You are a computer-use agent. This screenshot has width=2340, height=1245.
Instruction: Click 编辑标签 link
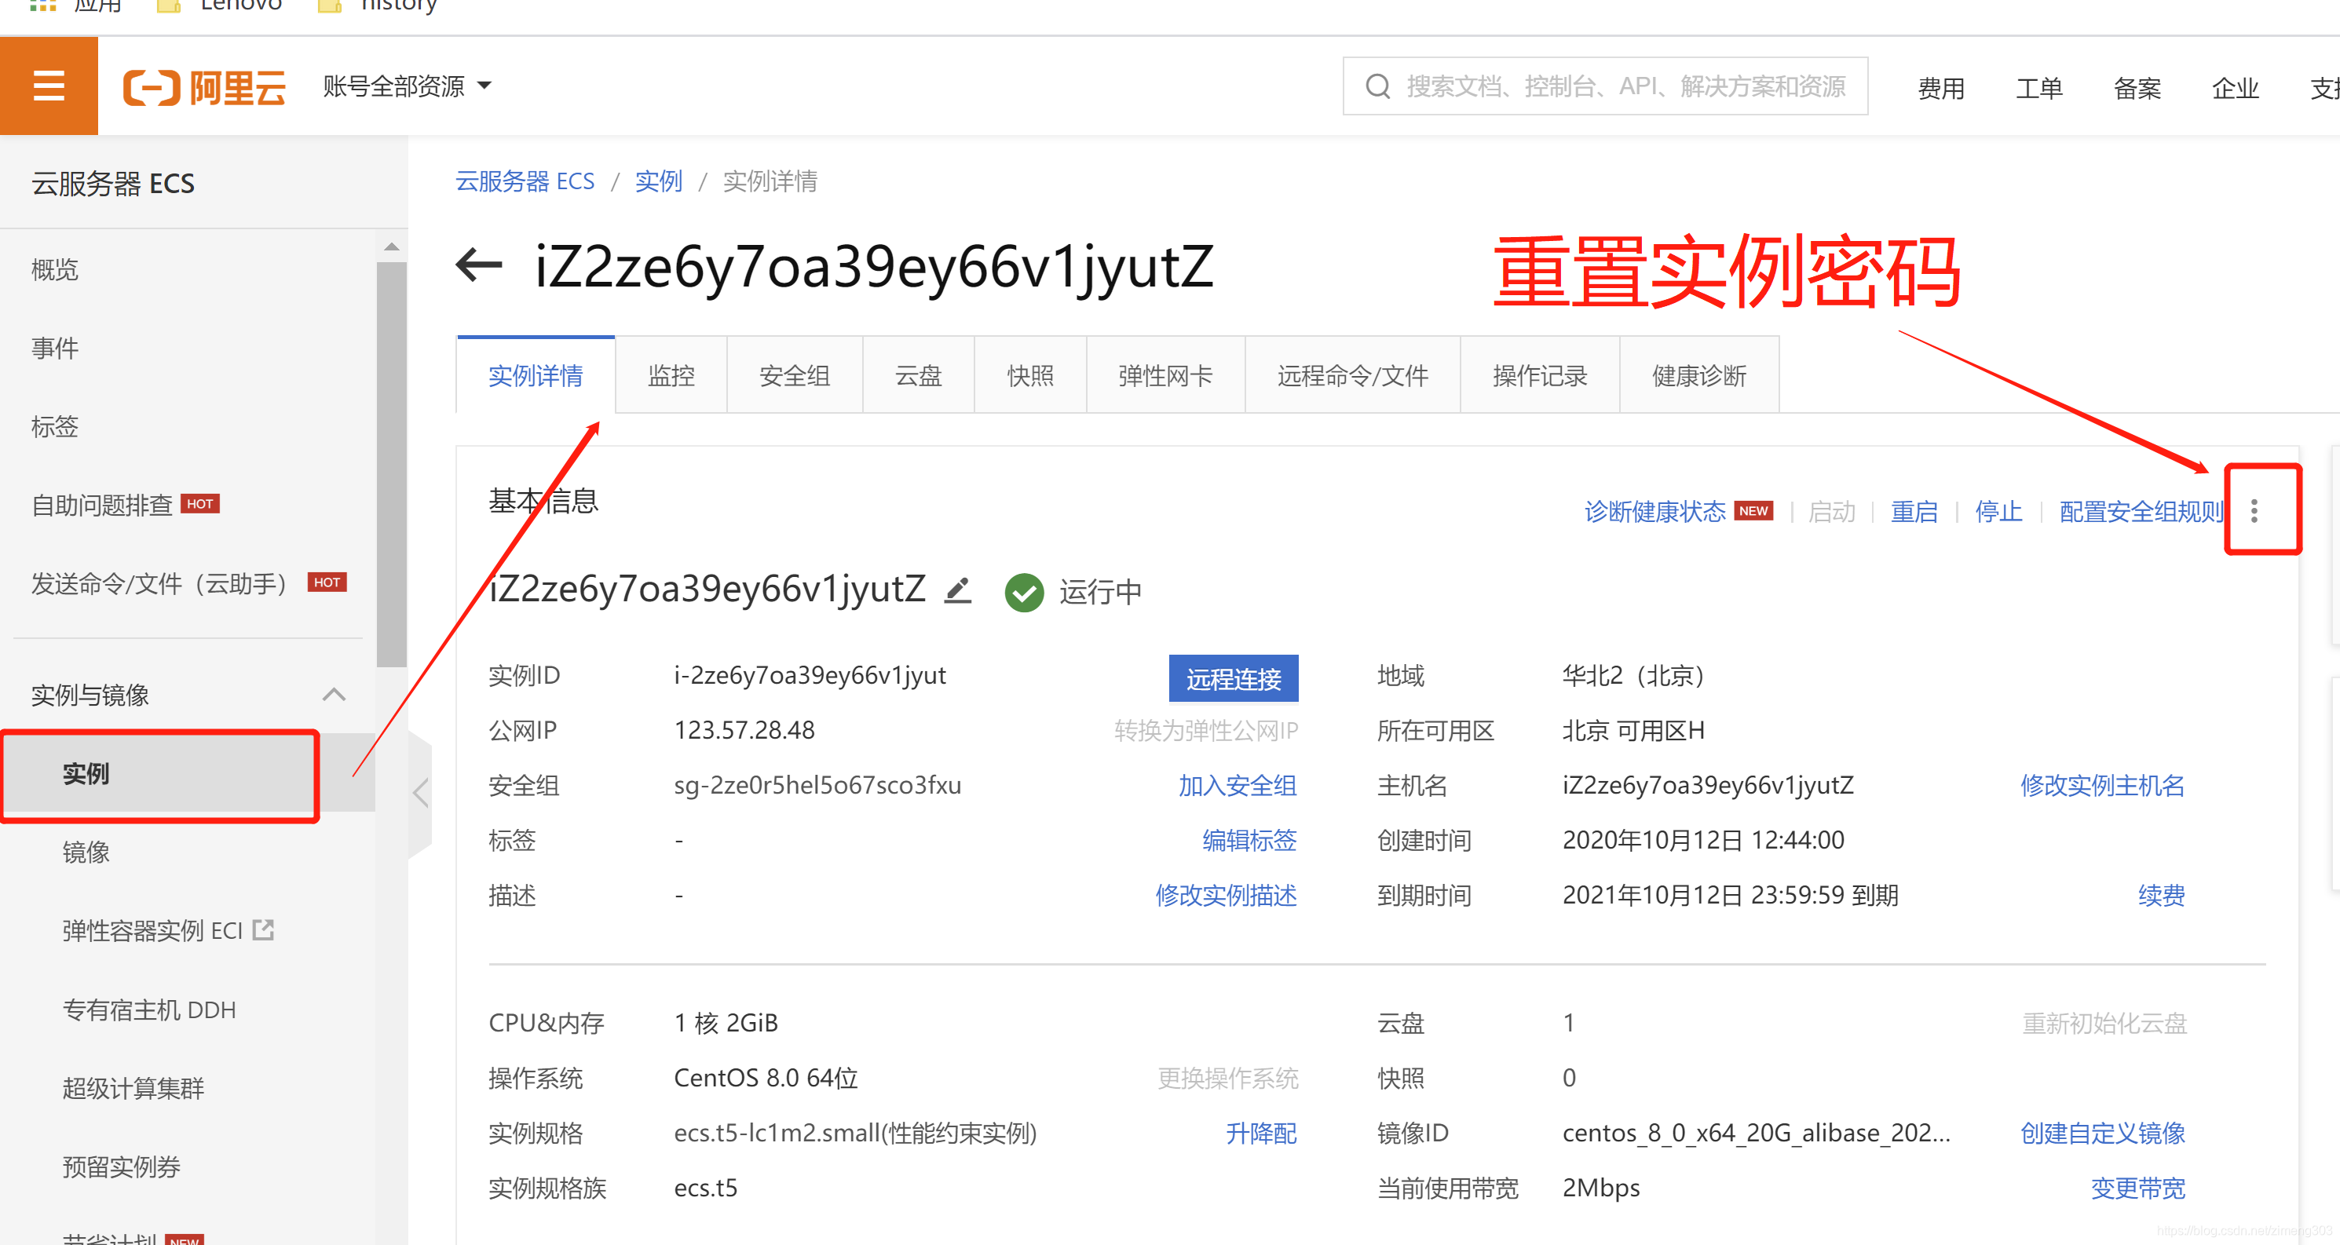pyautogui.click(x=1249, y=840)
